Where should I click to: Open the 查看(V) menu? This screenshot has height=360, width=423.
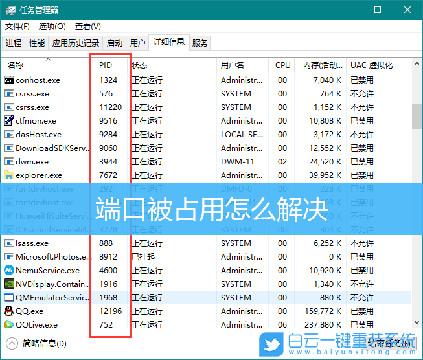(x=87, y=27)
